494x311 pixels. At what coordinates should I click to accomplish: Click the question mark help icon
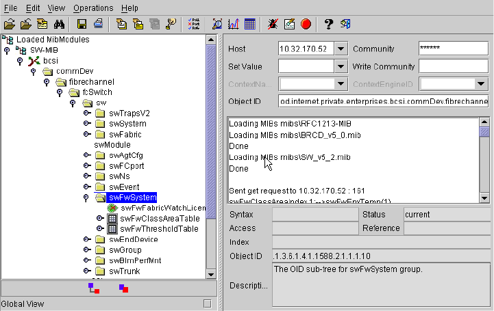[329, 24]
